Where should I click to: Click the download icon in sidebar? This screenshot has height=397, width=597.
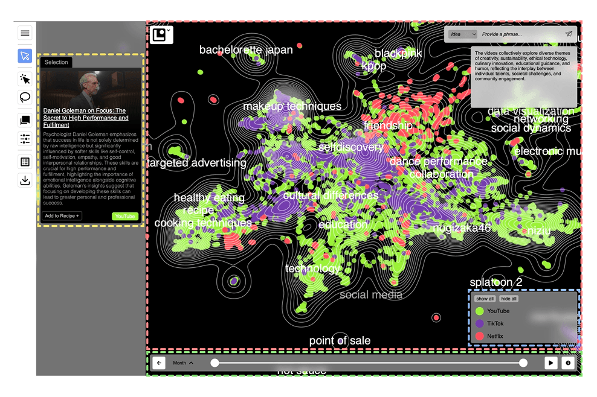25,180
